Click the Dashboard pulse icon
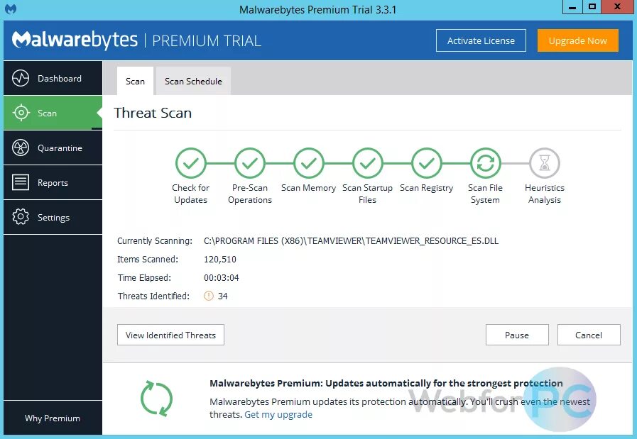 click(21, 78)
